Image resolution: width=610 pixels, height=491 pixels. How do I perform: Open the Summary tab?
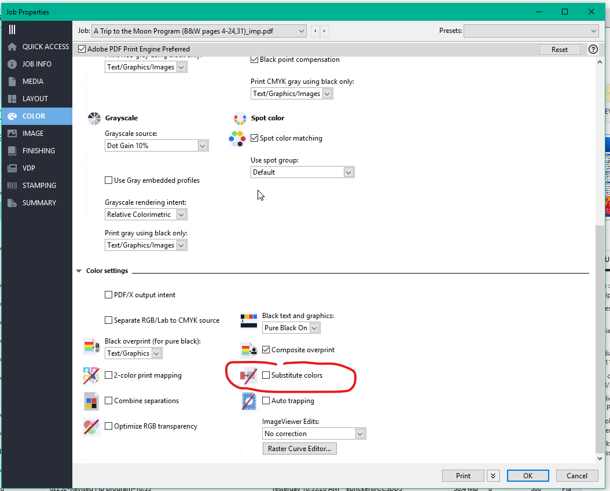click(37, 203)
